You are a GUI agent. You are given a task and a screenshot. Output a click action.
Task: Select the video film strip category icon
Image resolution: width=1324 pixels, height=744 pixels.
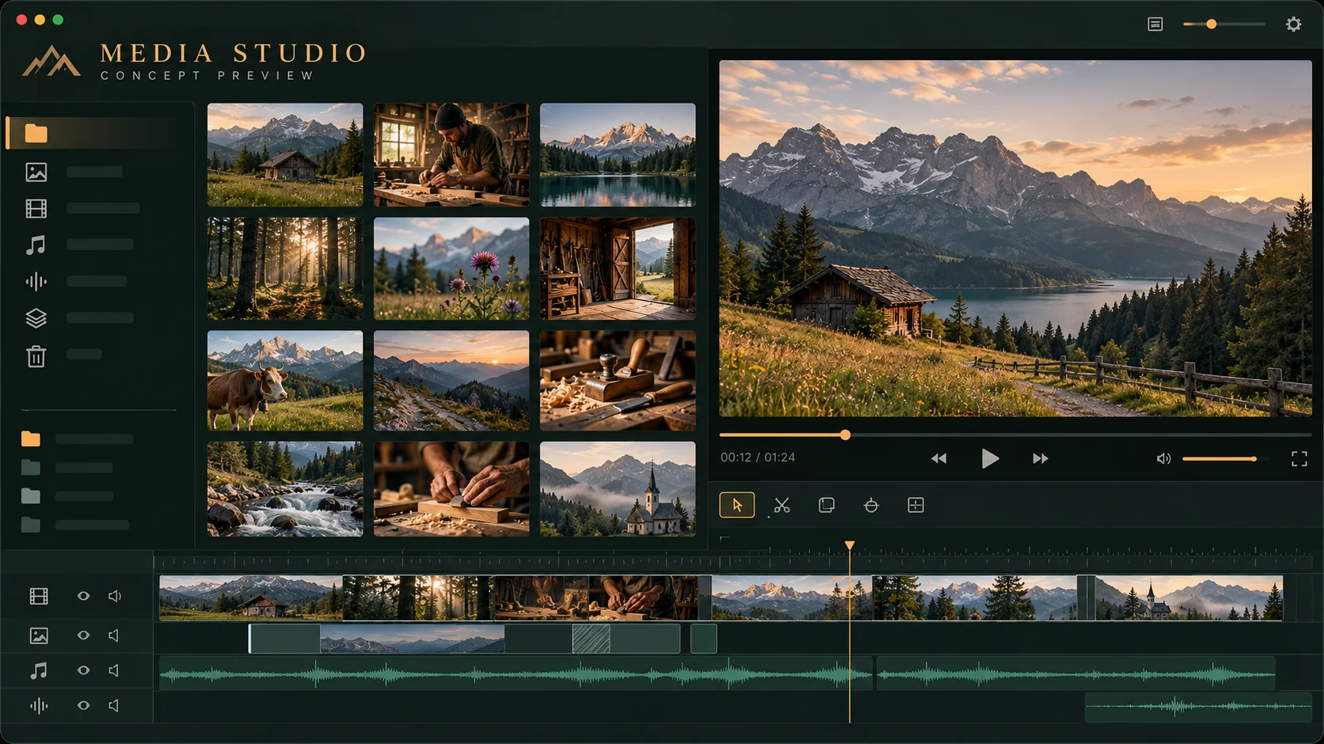pyautogui.click(x=36, y=208)
